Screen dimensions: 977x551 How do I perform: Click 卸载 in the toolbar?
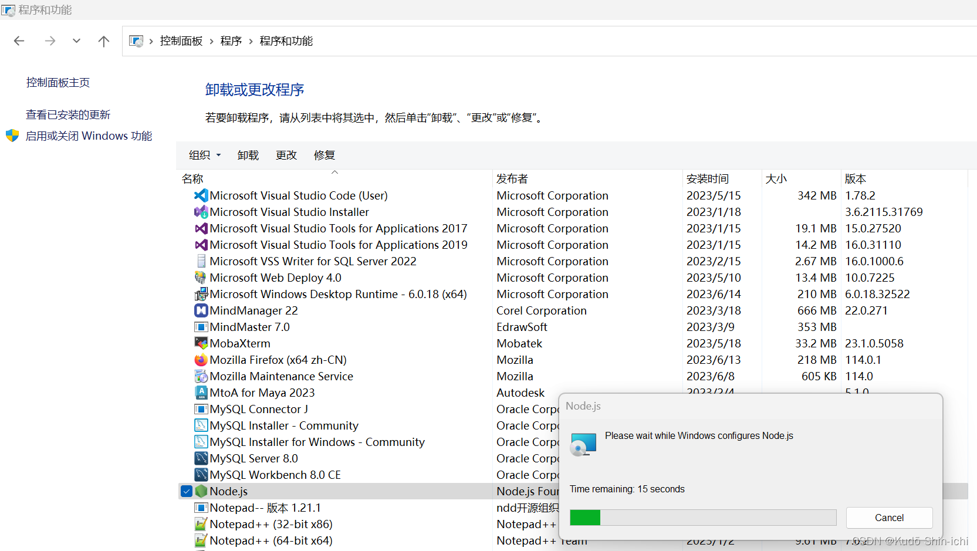coord(248,155)
